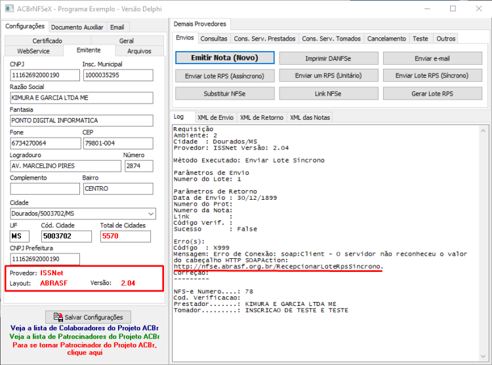Click the floppy disk icon on Salvar Configurações
This screenshot has width=492, height=365.
coord(58,317)
